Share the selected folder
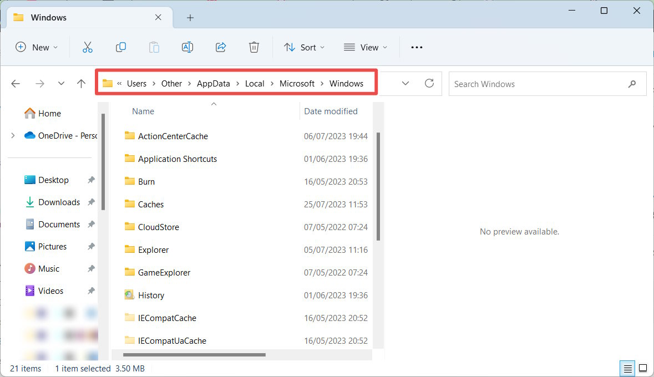The image size is (654, 377). click(221, 47)
